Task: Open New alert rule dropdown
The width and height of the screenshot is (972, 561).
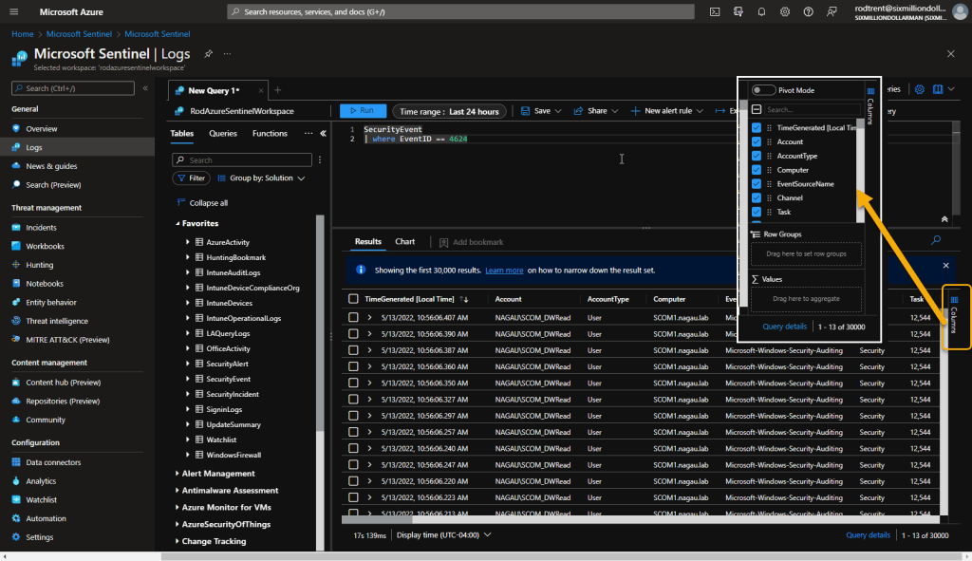Action: pyautogui.click(x=667, y=111)
